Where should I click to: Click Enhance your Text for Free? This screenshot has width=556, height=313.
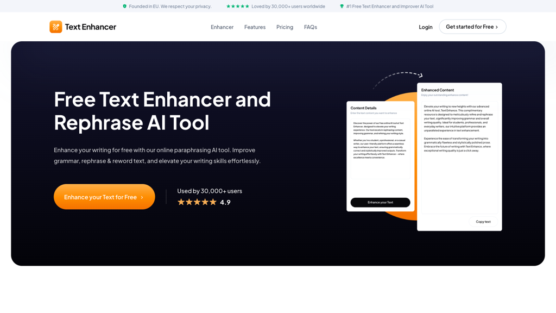104,197
